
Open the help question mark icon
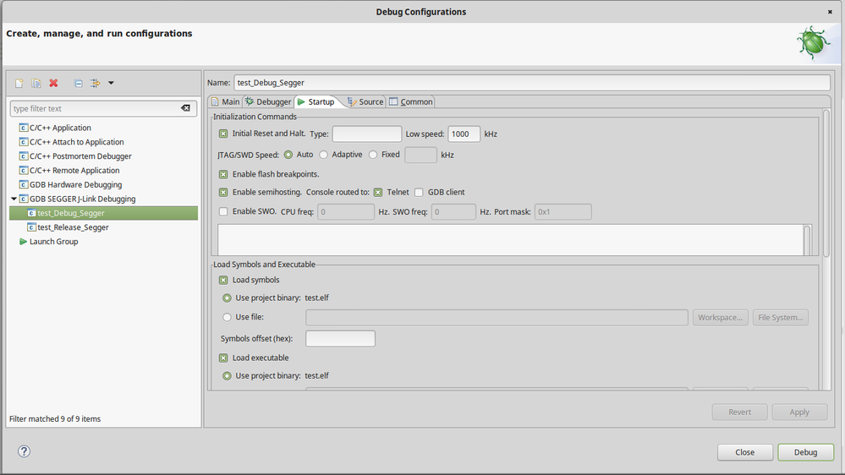click(24, 451)
